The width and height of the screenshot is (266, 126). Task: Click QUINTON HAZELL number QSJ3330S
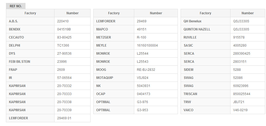248,29
